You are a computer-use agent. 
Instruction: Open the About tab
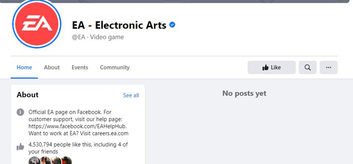(x=52, y=68)
